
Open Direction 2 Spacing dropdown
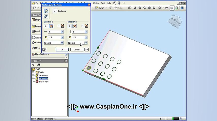[86, 43]
